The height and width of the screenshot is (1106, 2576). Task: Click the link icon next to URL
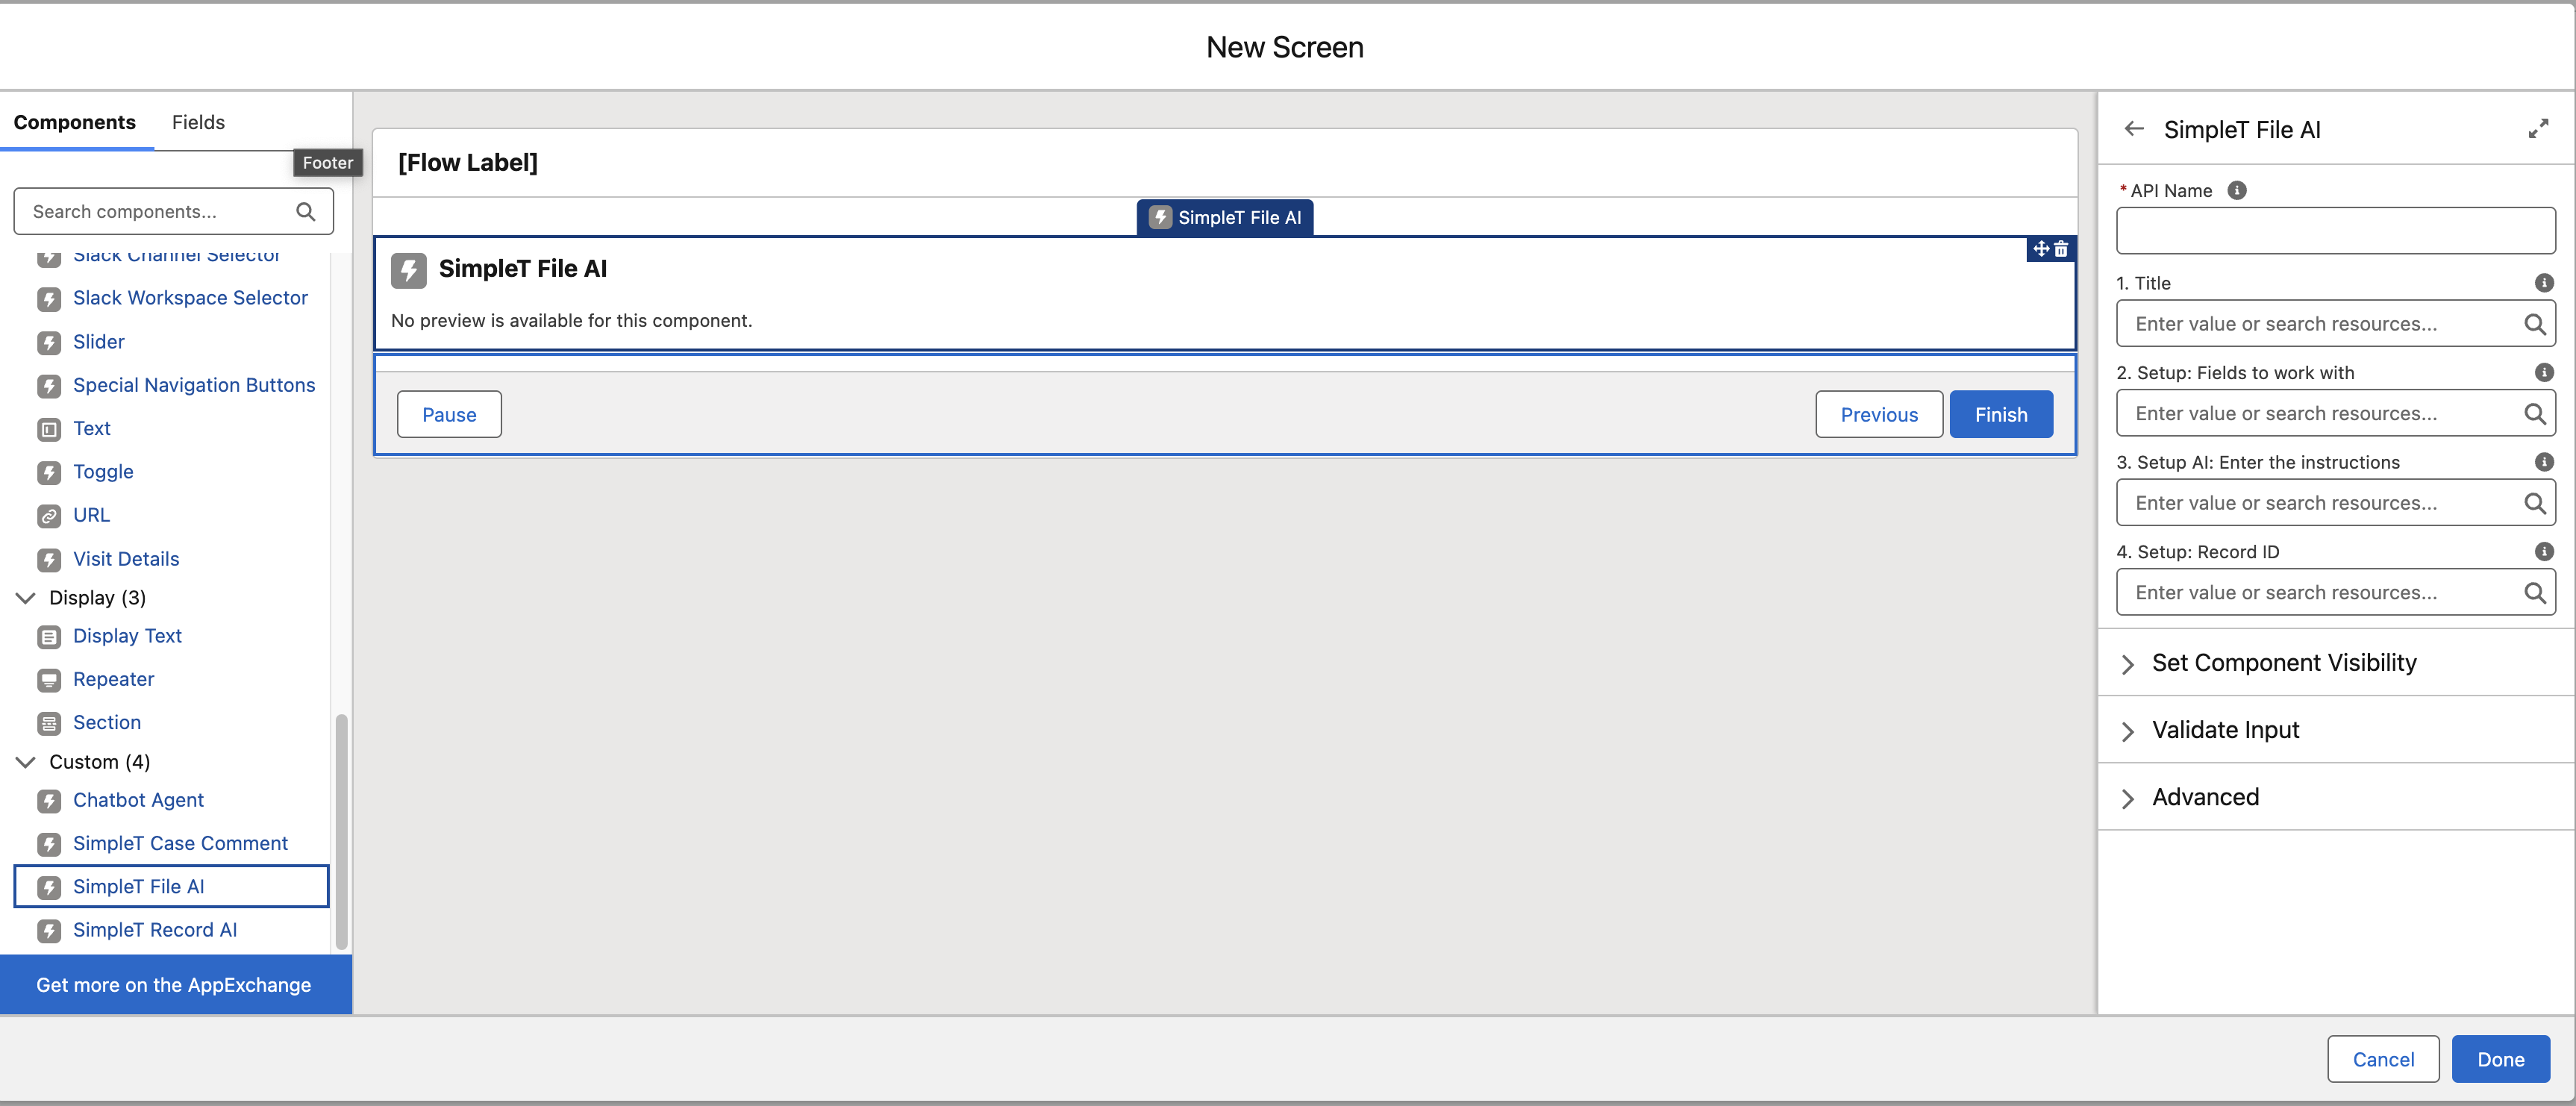49,516
